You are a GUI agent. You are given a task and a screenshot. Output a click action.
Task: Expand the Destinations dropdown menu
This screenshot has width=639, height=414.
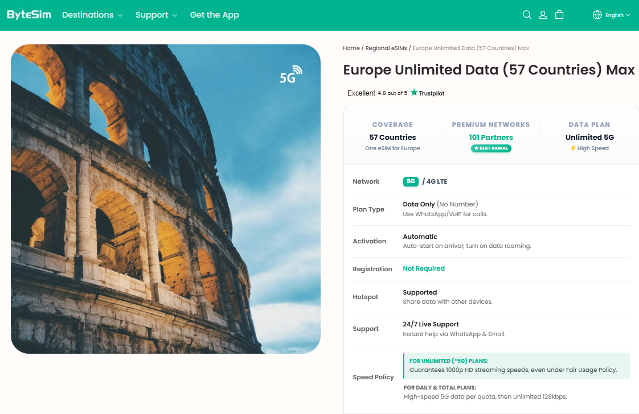92,15
